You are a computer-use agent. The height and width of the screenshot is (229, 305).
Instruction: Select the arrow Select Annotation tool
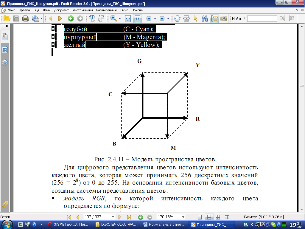(195, 19)
